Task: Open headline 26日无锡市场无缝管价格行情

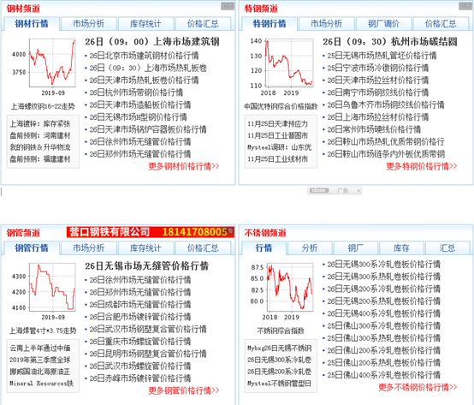Action: point(147,266)
